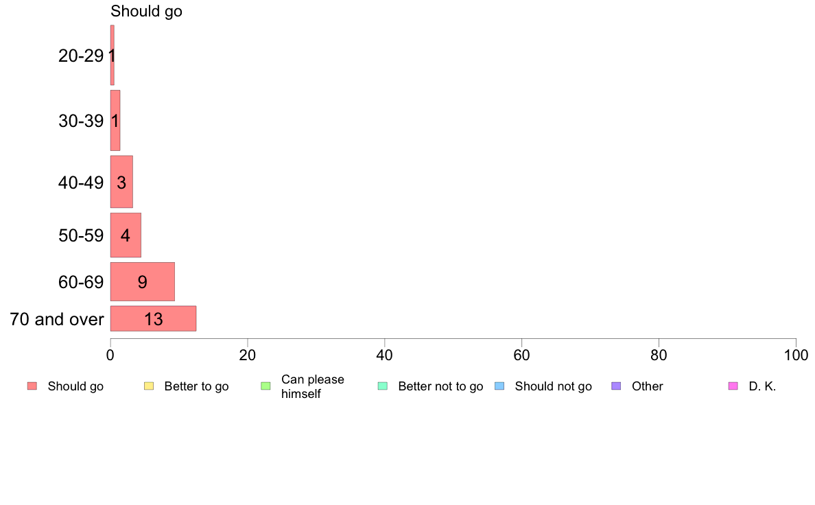Click the Should go chart title

coord(147,11)
